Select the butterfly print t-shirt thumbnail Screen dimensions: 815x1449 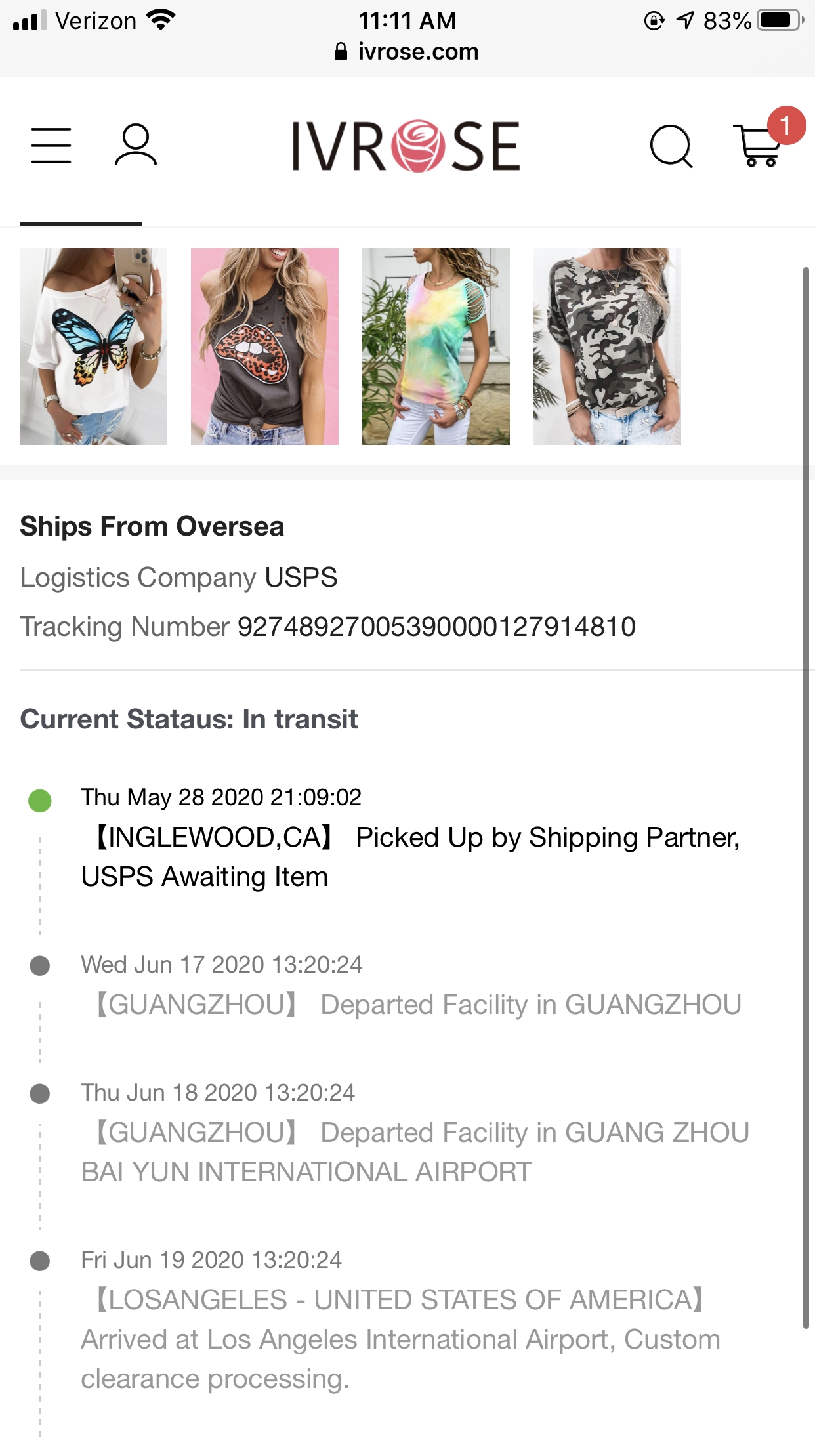click(93, 346)
